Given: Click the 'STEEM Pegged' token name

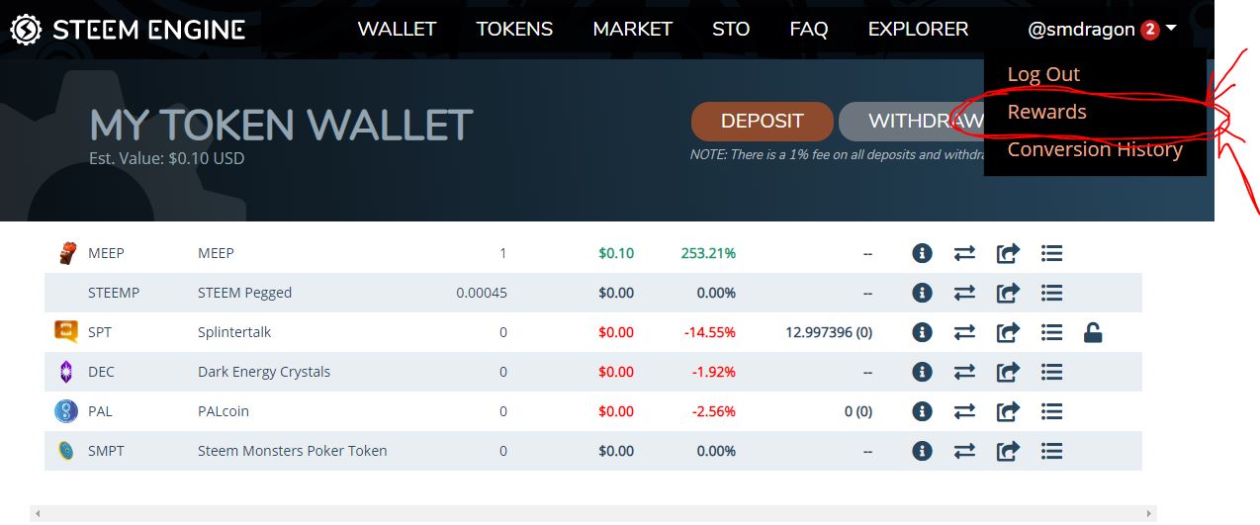Looking at the screenshot, I should (244, 293).
